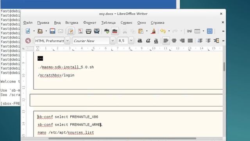Decrease indent with the indent icon
Viewport: 250px width, 141px height.
pyautogui.click(x=216, y=41)
